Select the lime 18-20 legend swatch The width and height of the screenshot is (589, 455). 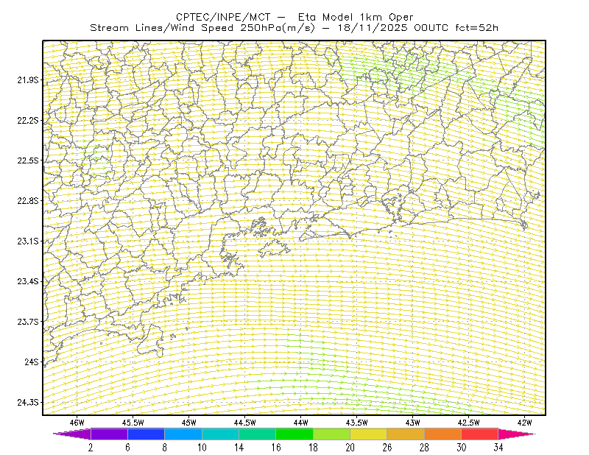tap(332, 434)
